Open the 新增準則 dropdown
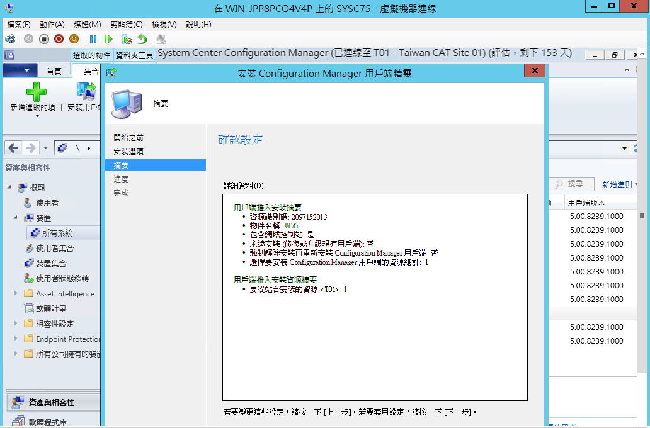Image resolution: width=650 pixels, height=428 pixels. point(620,184)
